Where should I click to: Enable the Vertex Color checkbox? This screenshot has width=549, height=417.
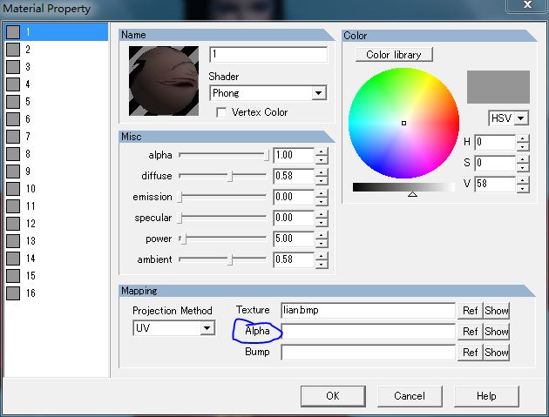221,112
